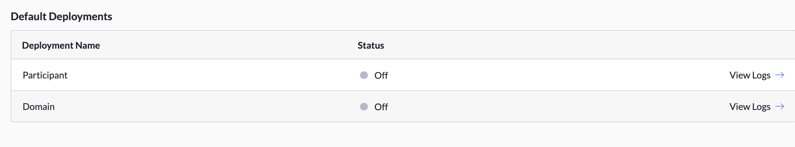Image resolution: width=795 pixels, height=147 pixels.
Task: Click the Off status text for Domain
Action: [x=381, y=107]
